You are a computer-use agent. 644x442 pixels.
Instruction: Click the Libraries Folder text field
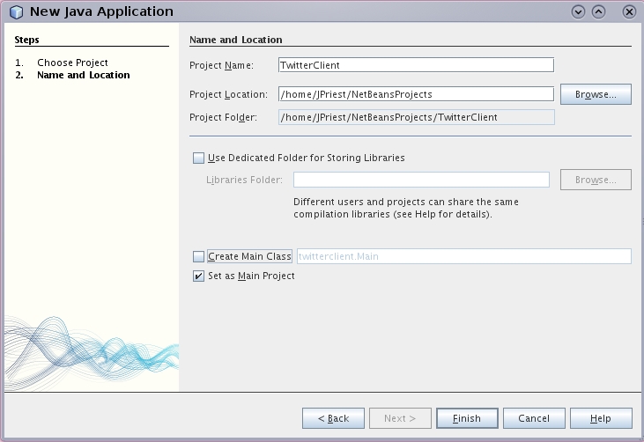click(x=421, y=180)
